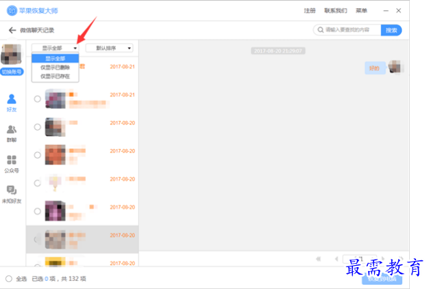This screenshot has width=429, height=289.
Task: Open the 公众号 official accounts section
Action: coord(12,164)
